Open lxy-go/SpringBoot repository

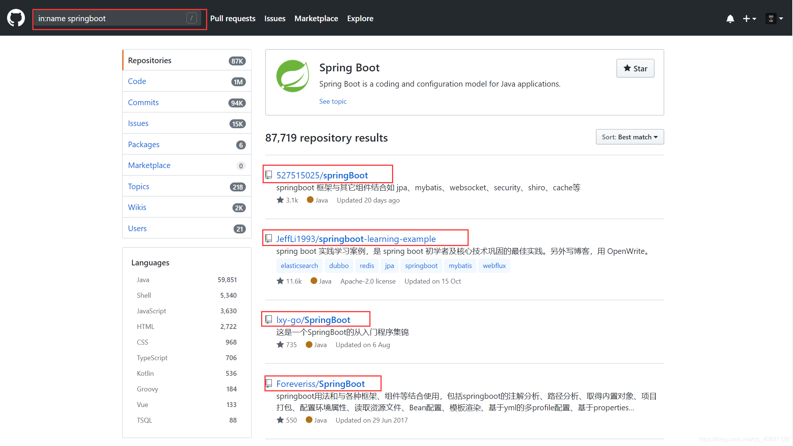(x=313, y=320)
